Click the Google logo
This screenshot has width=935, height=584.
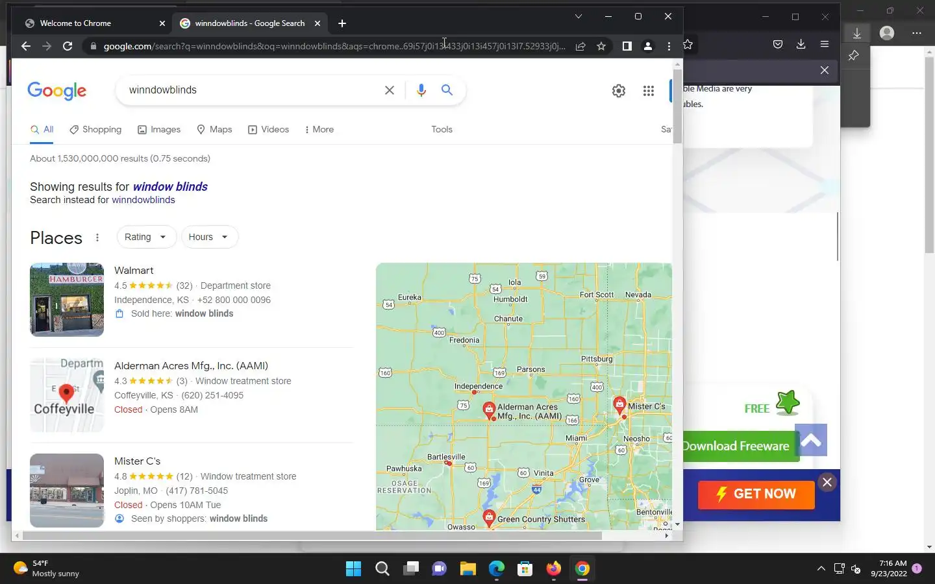point(57,91)
